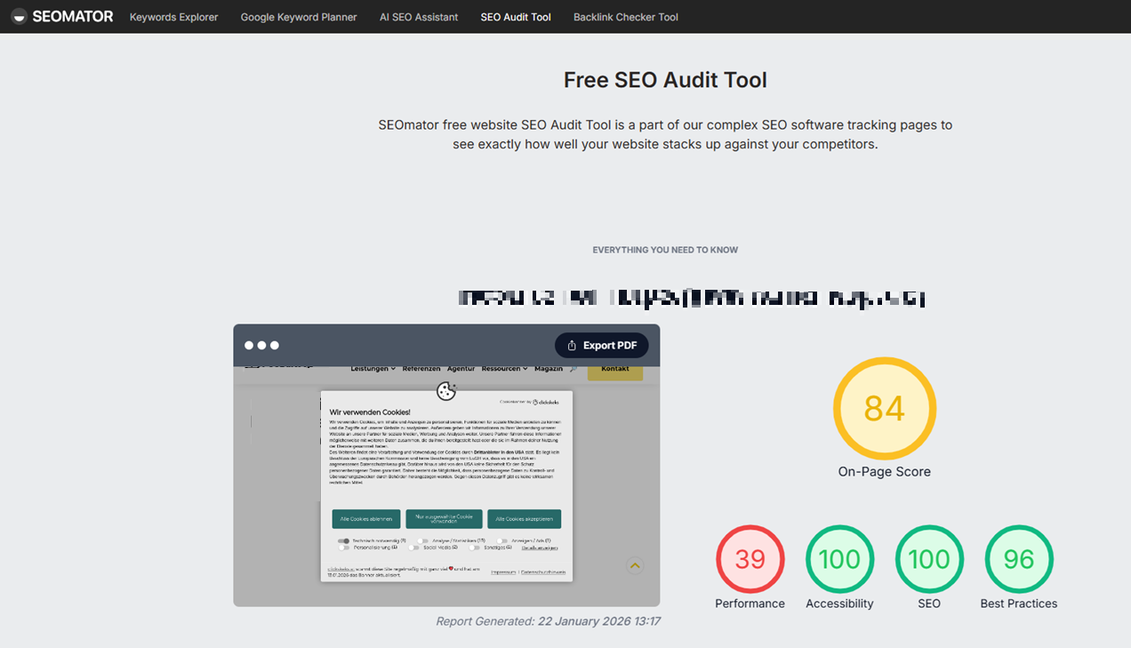Click the cookie icon atop the consent banner
Screen dimensions: 1131x648
[446, 390]
